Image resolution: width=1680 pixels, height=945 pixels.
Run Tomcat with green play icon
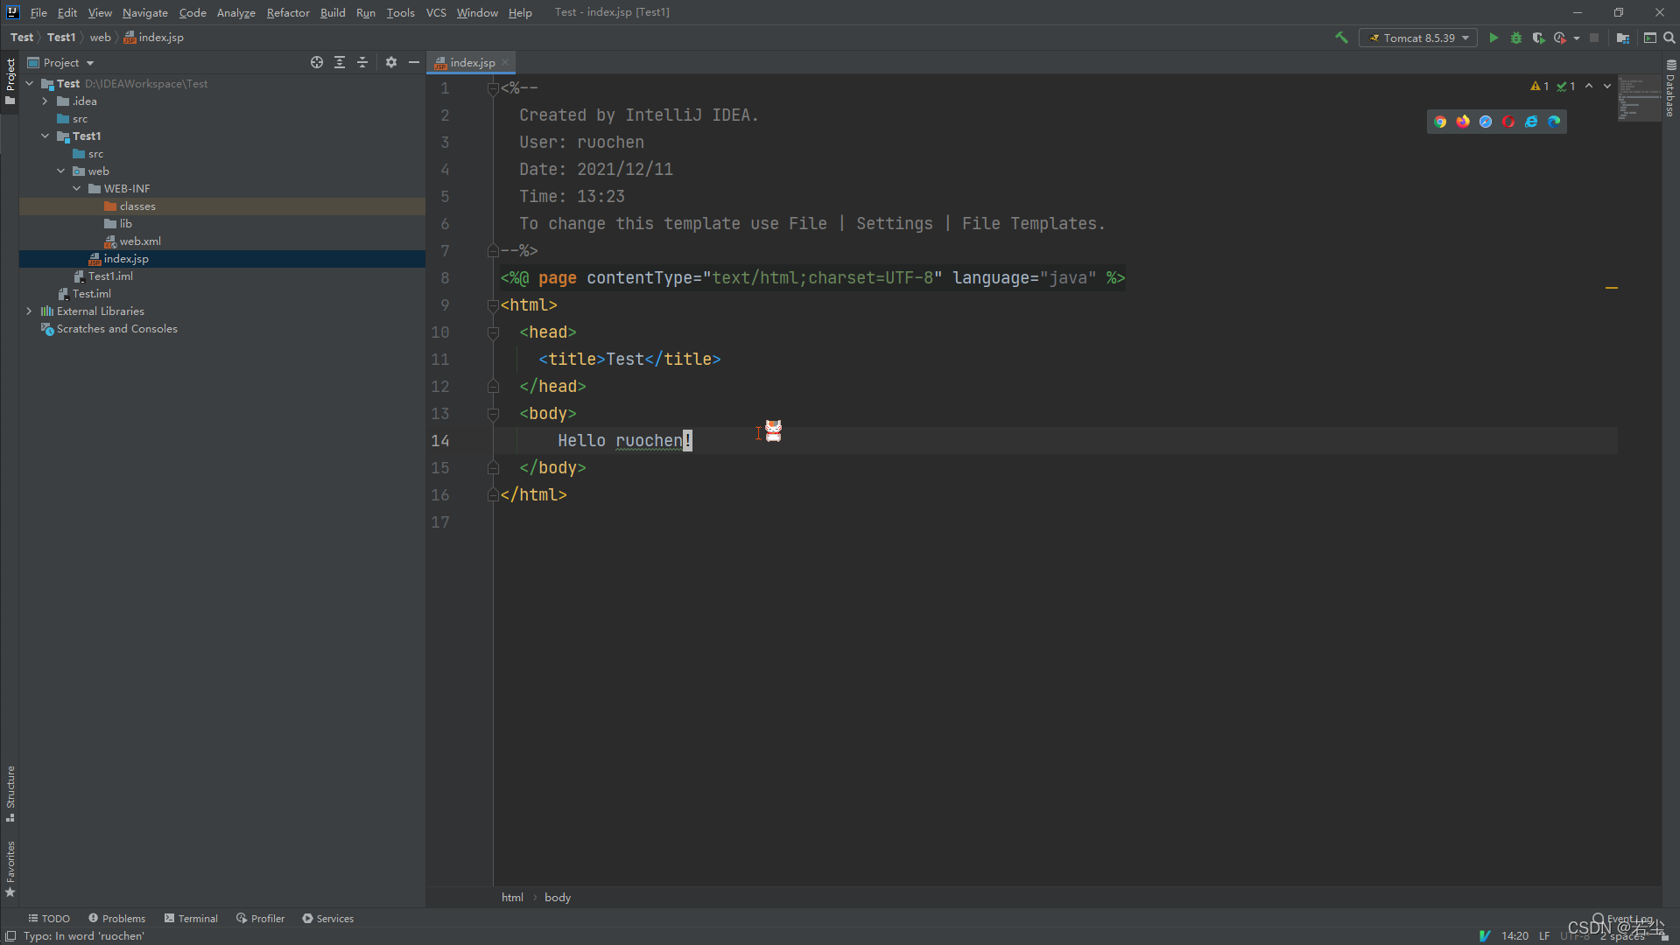click(x=1494, y=38)
